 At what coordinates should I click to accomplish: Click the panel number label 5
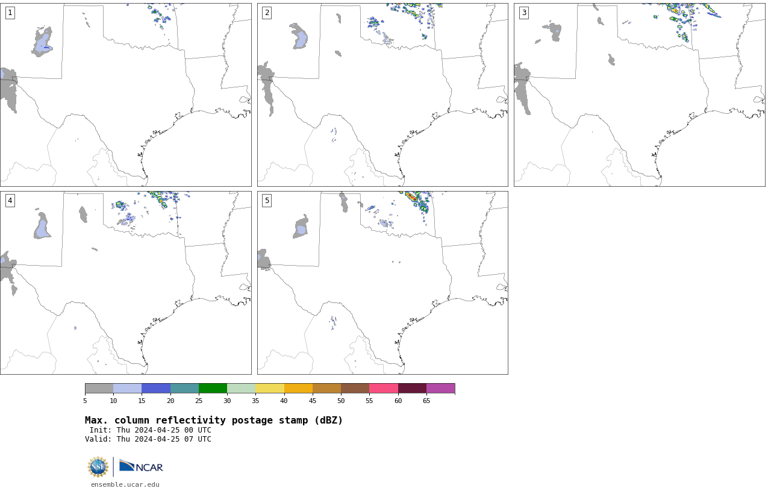click(267, 201)
